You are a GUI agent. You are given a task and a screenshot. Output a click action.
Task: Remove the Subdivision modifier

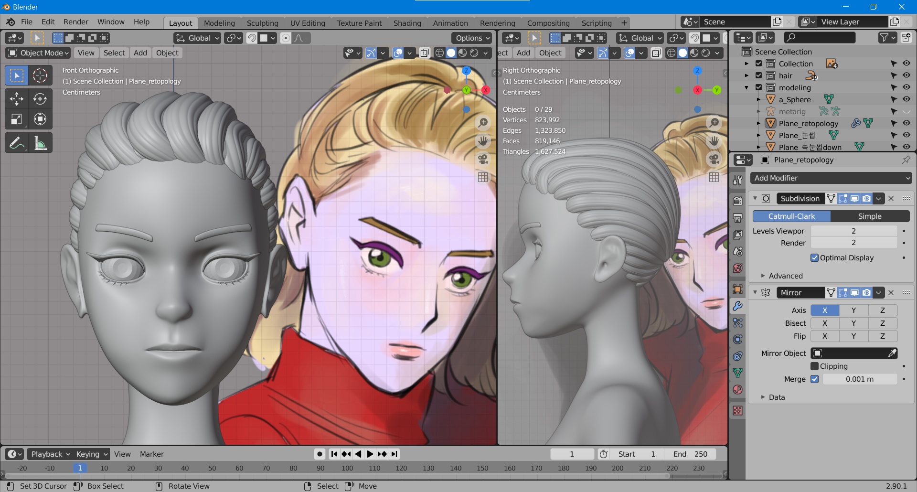point(891,199)
